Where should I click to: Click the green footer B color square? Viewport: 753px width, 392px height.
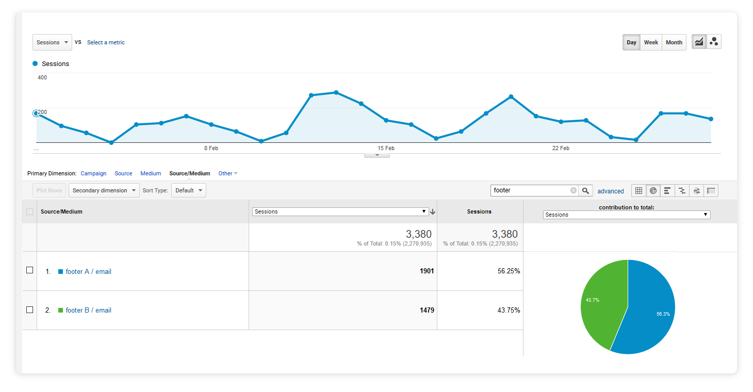pos(60,310)
